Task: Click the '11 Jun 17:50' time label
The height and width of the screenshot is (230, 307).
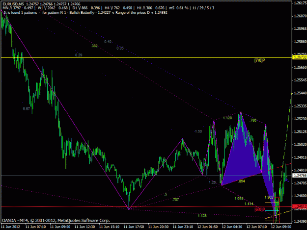Action: (x=134, y=227)
